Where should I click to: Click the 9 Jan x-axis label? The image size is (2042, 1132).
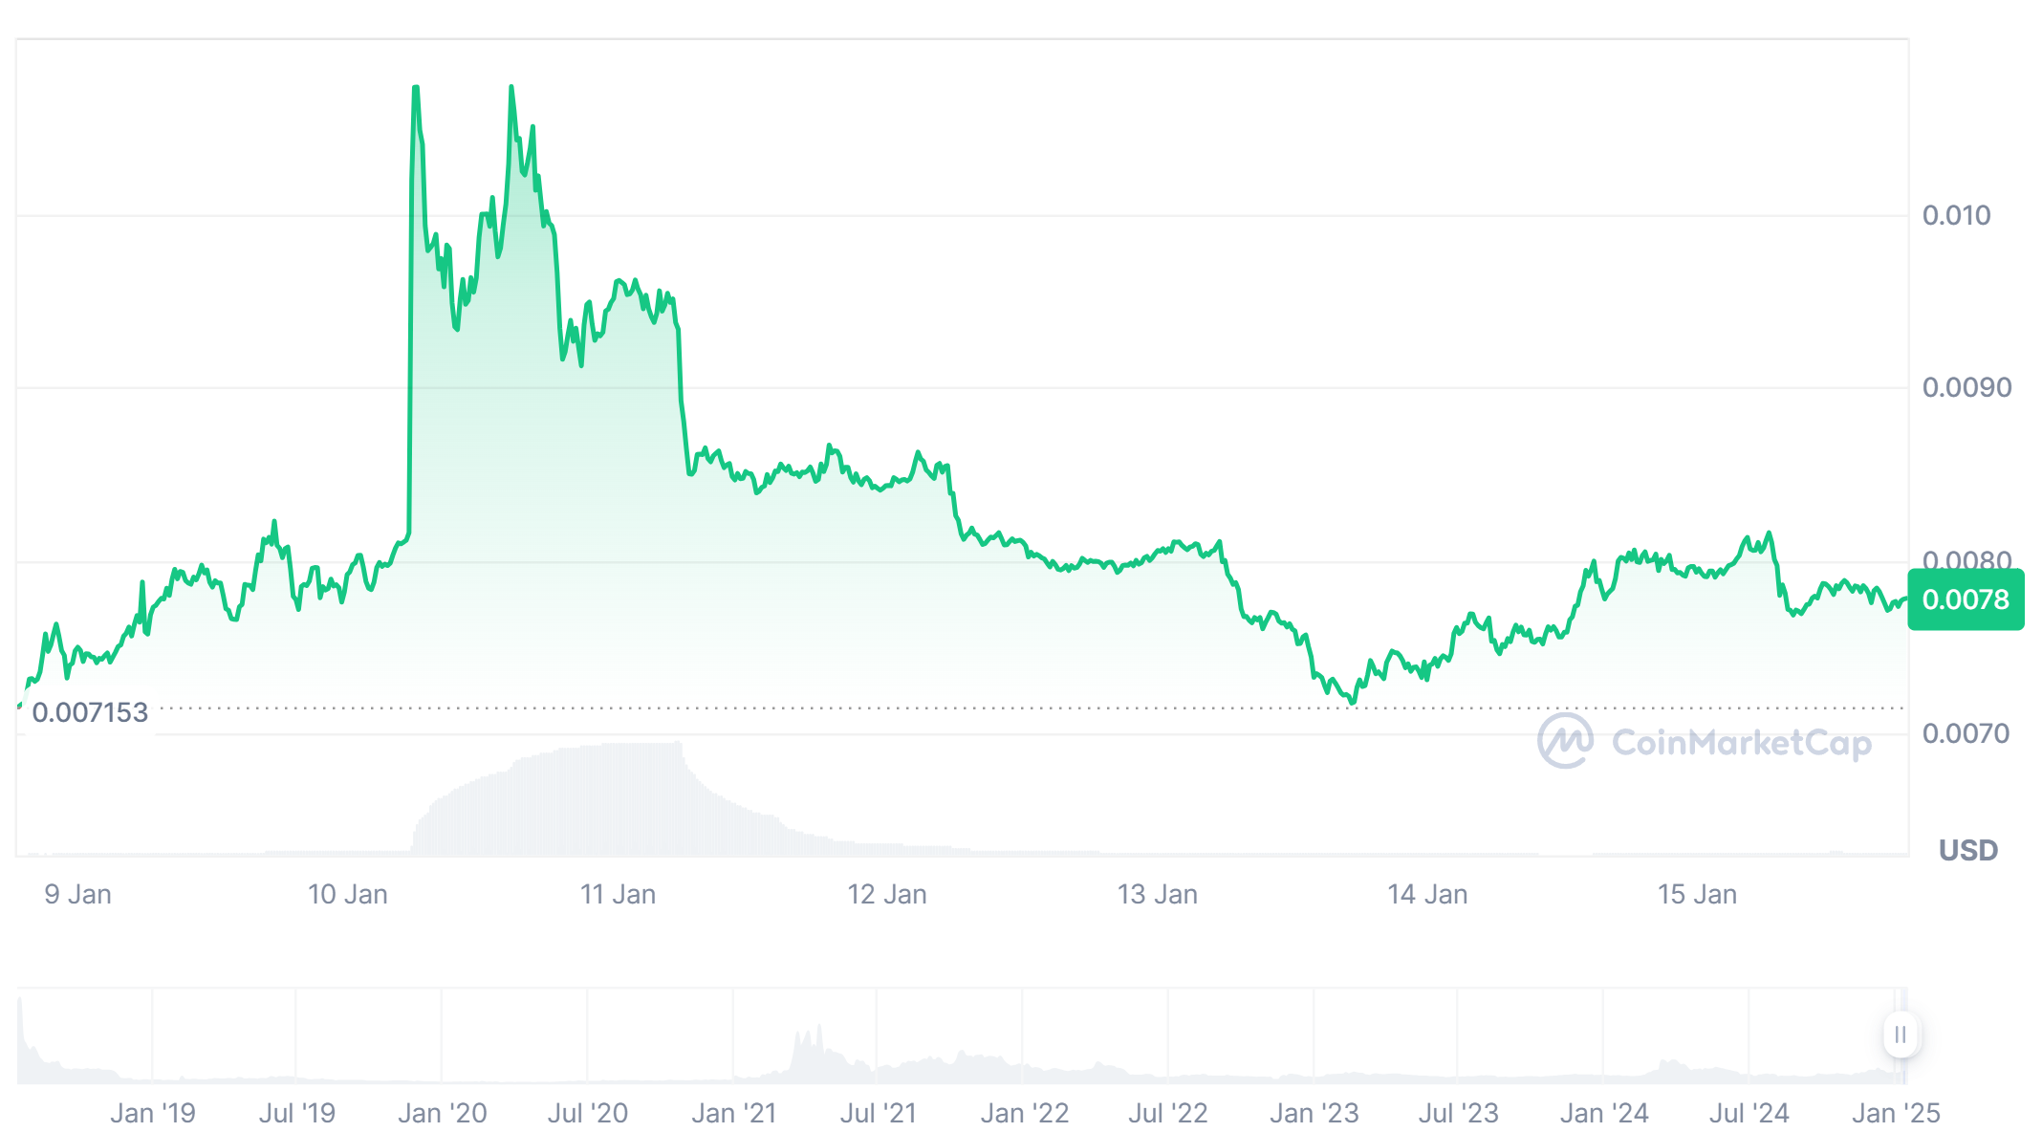click(78, 895)
